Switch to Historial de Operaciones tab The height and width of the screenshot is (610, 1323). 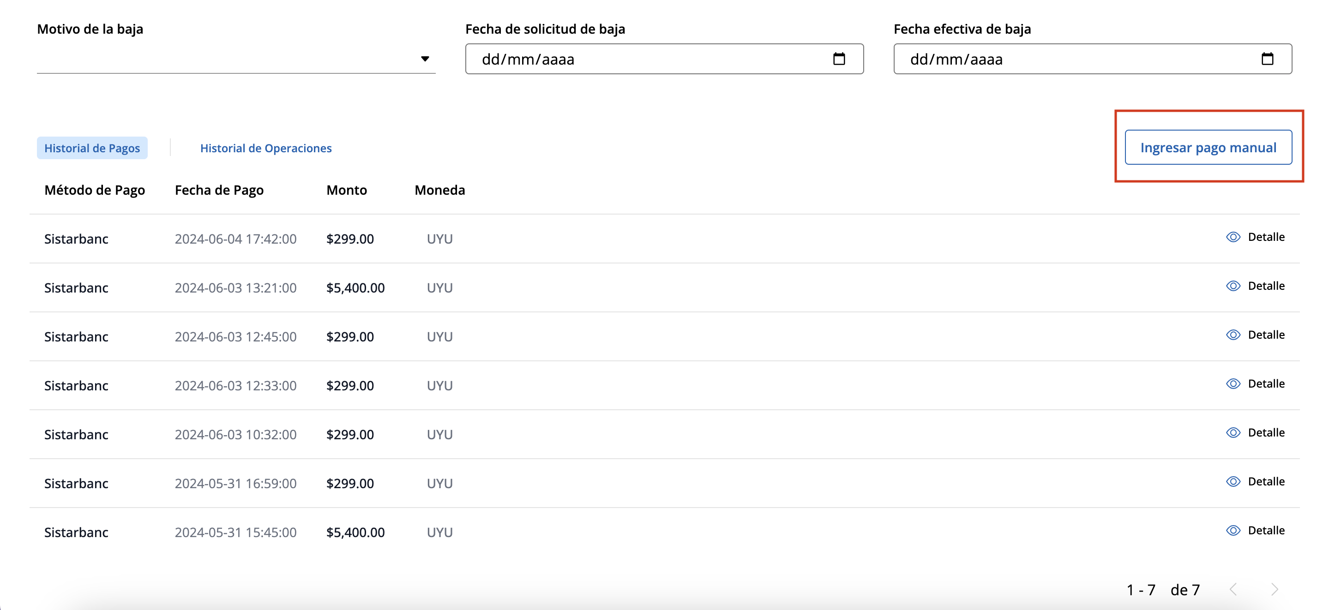coord(265,149)
